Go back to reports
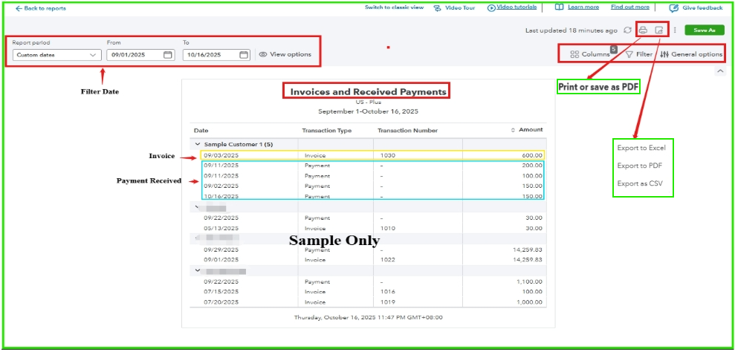This screenshot has height=352, width=735. point(41,8)
